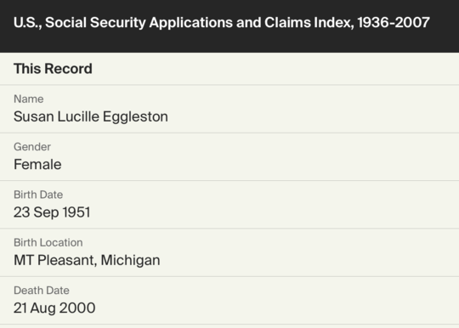Click the word Eggleston in the name
This screenshot has height=328, width=459.
point(135,116)
